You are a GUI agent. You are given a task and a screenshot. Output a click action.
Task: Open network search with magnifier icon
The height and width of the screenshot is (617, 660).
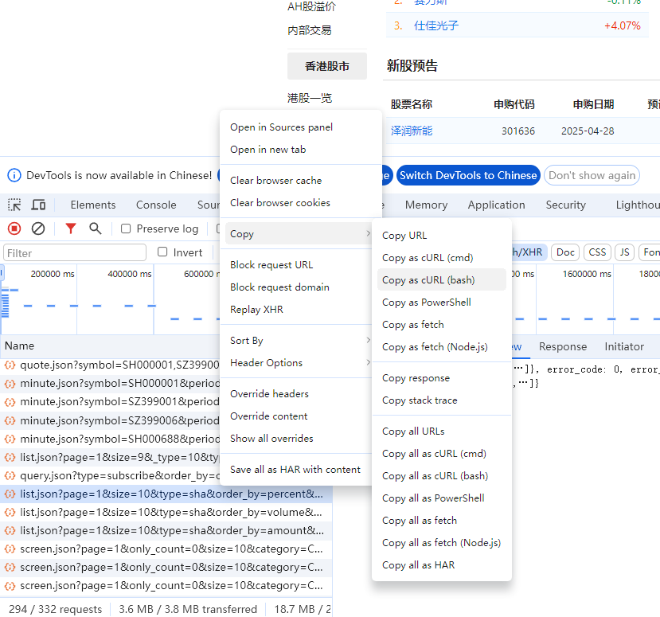[x=96, y=228]
